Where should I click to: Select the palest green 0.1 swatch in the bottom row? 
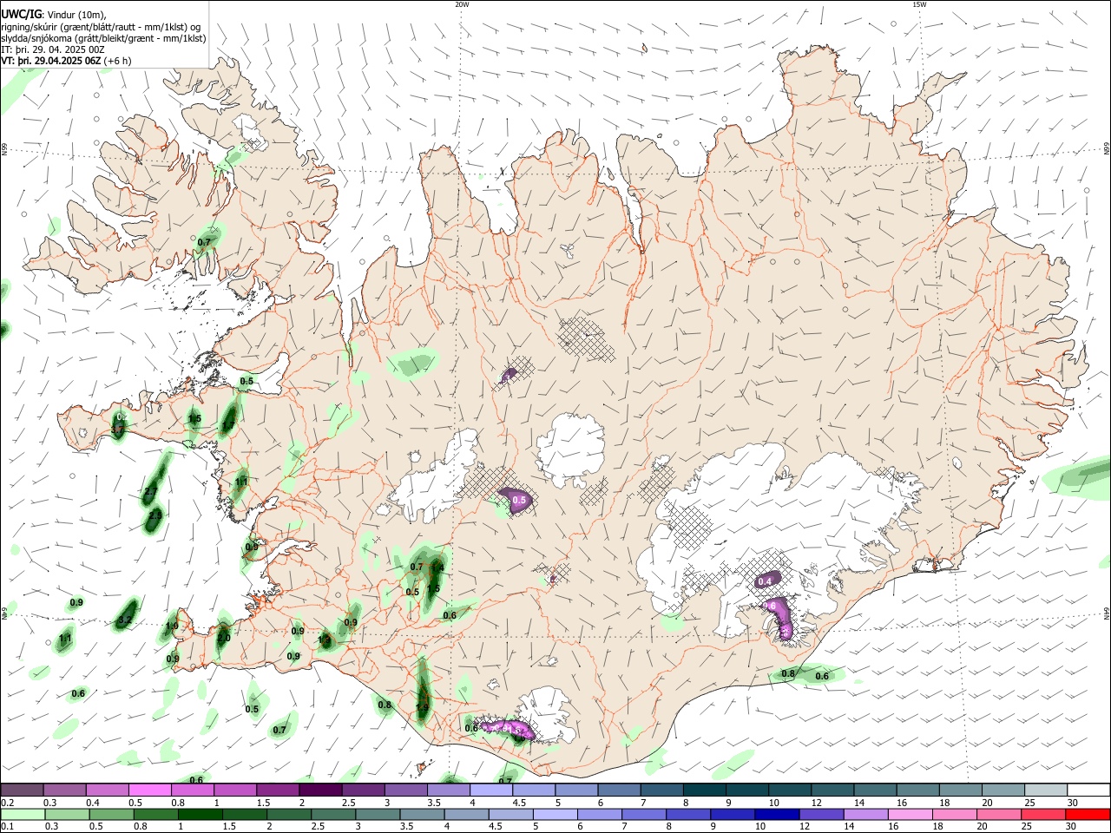[x=23, y=814]
